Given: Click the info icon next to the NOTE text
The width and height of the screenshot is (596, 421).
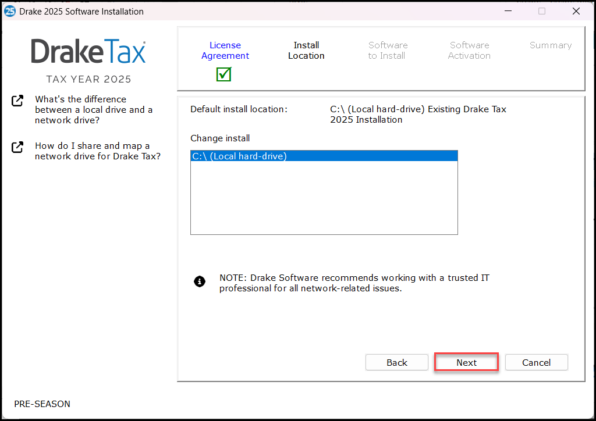Looking at the screenshot, I should [x=200, y=281].
